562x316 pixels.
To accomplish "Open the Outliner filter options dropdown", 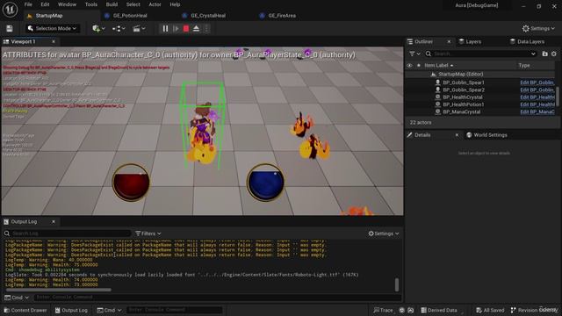I will (414, 54).
